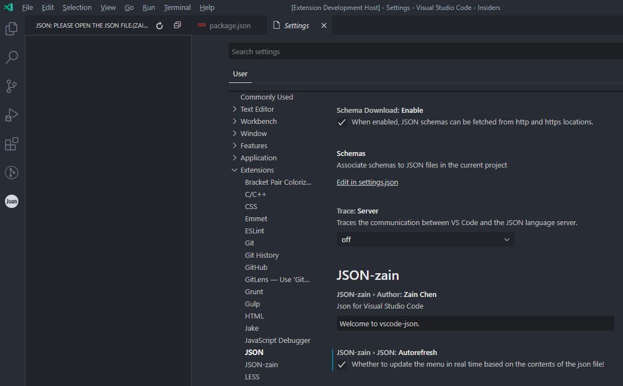Toggle Schema Download Enable checkbox
Screen dimensions: 623x386
[x=341, y=122]
